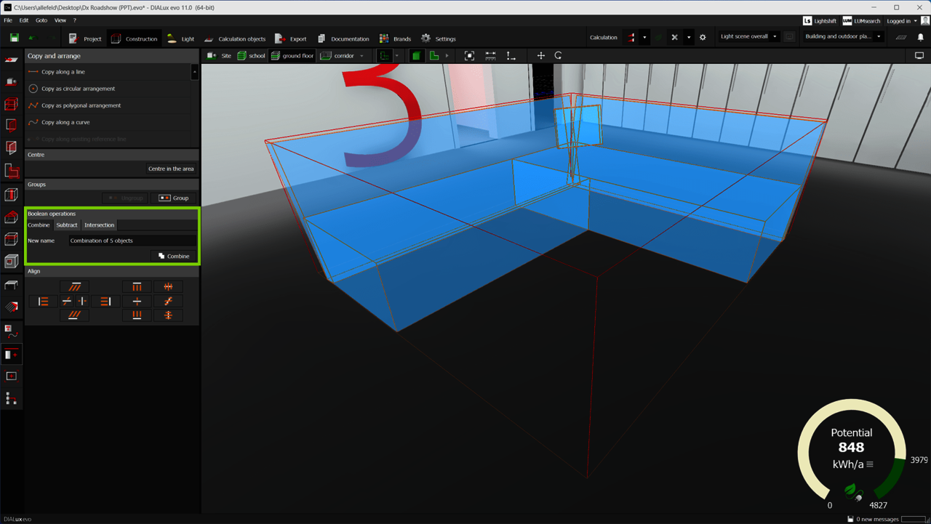Open the Light mode tab
The image size is (931, 524).
click(x=180, y=39)
